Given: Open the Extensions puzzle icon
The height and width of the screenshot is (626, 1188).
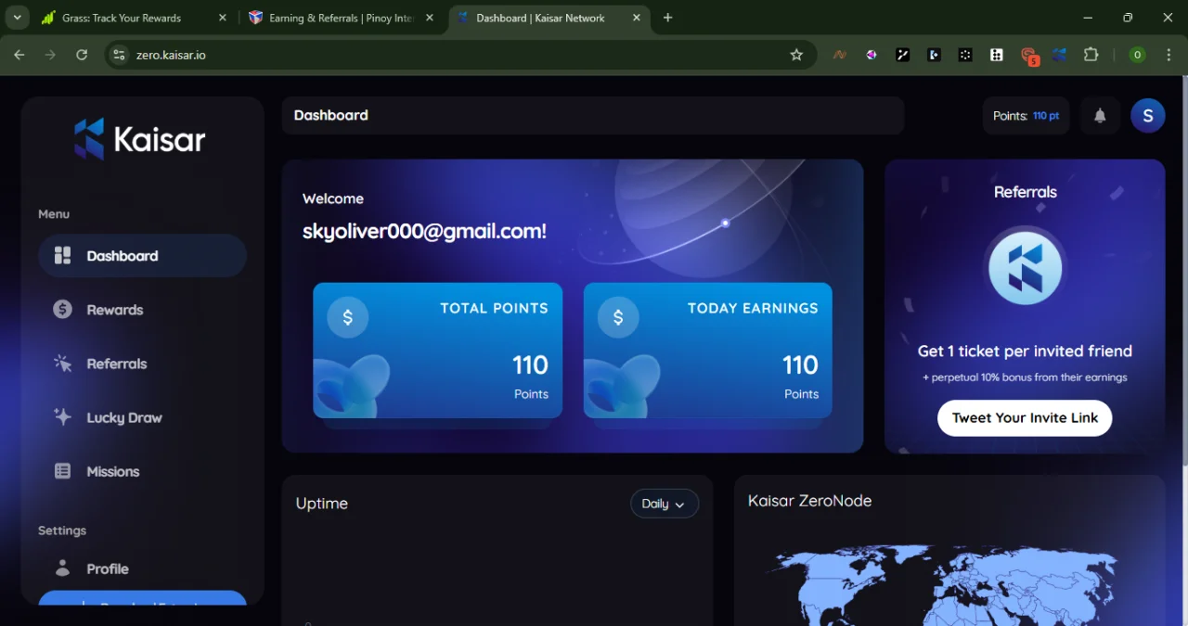Looking at the screenshot, I should point(1091,55).
